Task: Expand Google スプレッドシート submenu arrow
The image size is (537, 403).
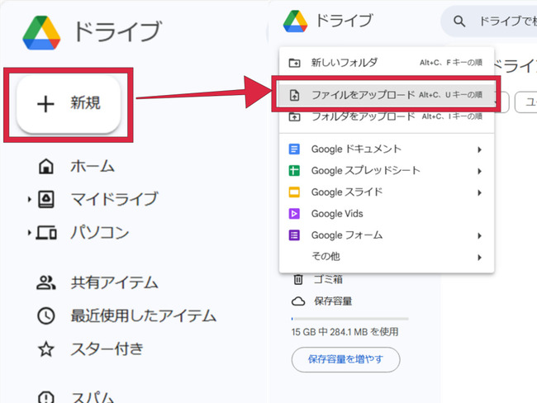Action: (480, 171)
